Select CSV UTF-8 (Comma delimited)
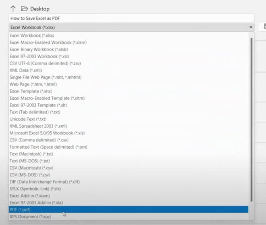266x225 pixels. 129,63
